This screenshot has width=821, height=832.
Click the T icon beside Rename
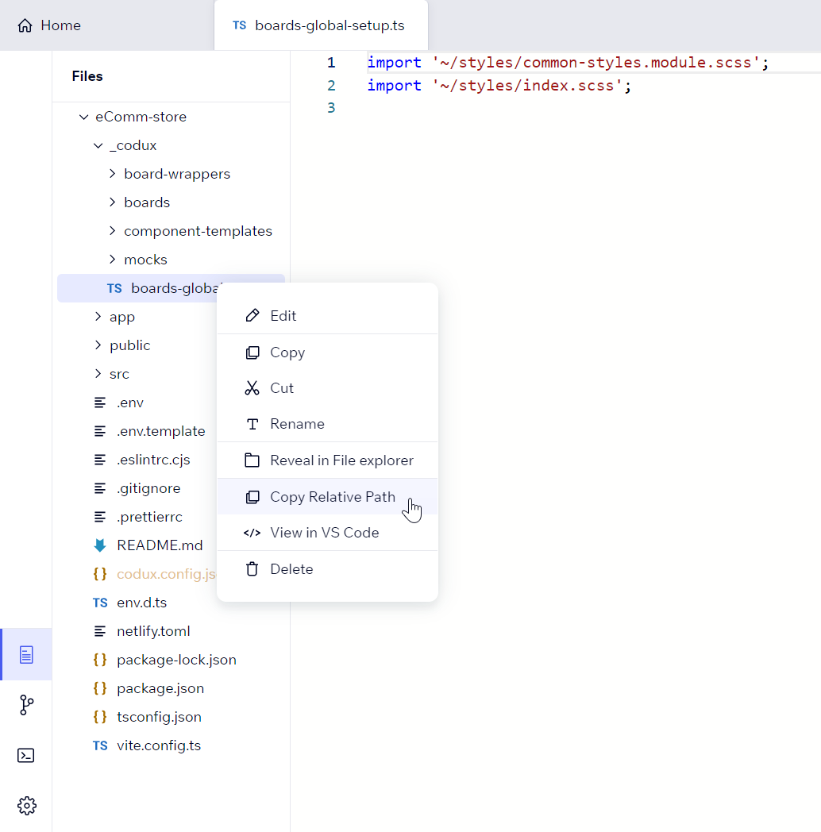(252, 424)
